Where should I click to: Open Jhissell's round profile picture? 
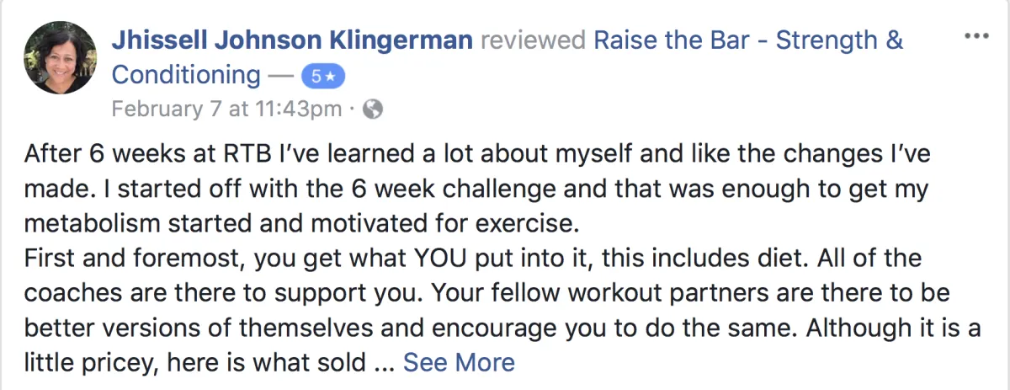[57, 57]
